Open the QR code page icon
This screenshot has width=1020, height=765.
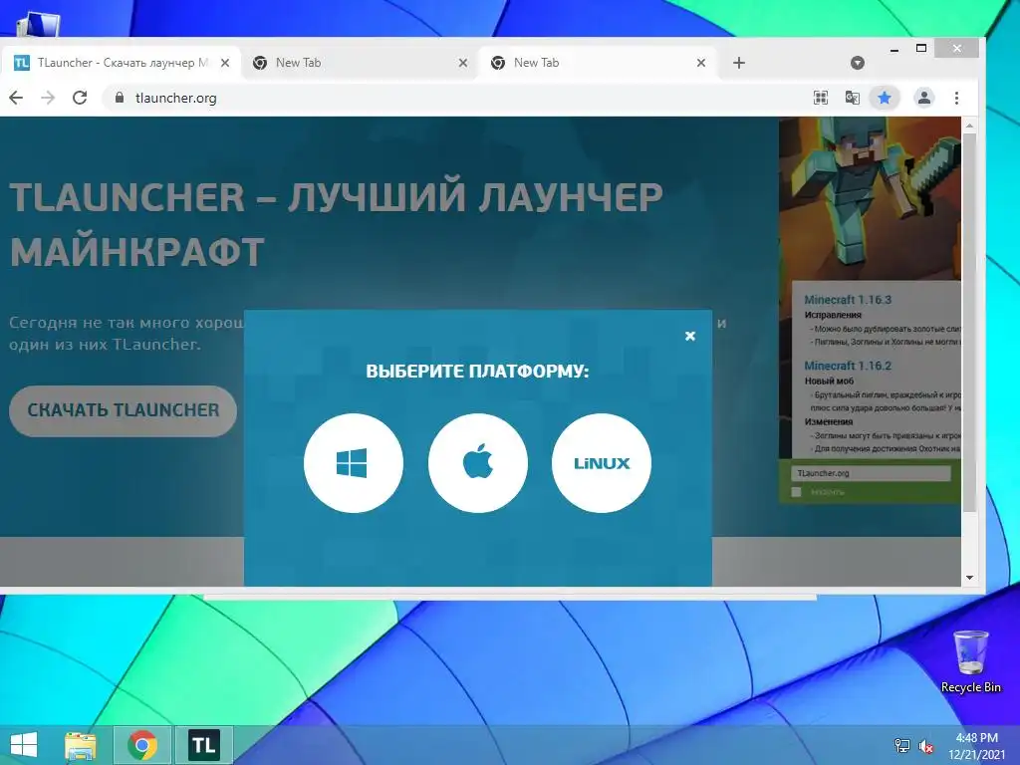tap(821, 98)
